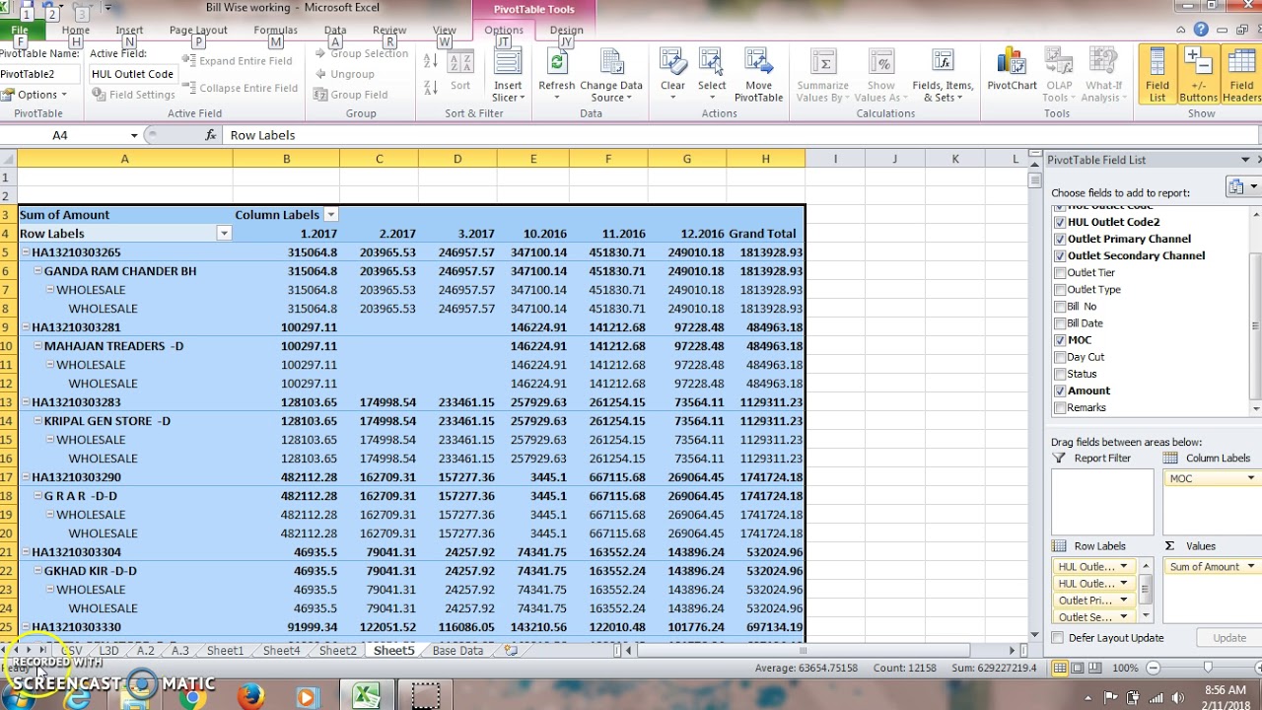
Task: Open Change Data Source tool
Action: (611, 75)
